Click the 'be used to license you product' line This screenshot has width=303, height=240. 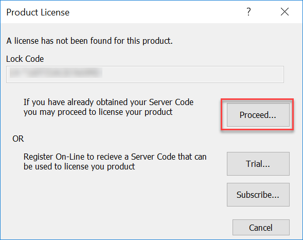79,166
